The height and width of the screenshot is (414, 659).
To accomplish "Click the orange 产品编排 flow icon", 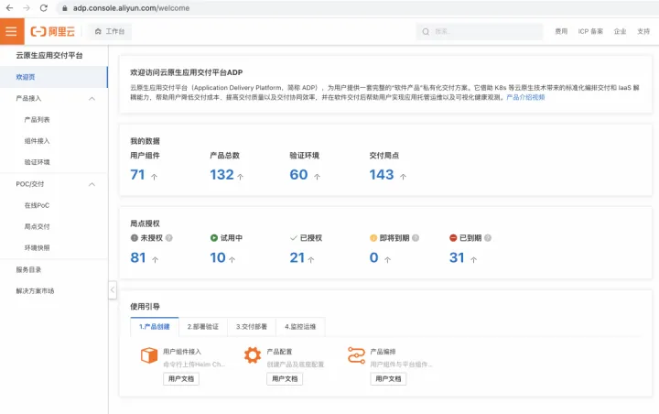I will (356, 355).
